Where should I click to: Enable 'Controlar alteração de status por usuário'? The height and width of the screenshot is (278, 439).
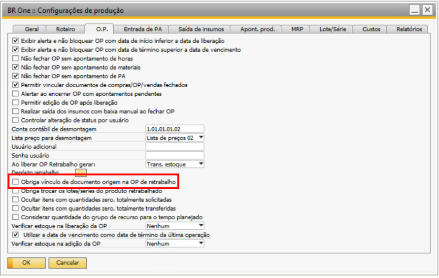15,120
